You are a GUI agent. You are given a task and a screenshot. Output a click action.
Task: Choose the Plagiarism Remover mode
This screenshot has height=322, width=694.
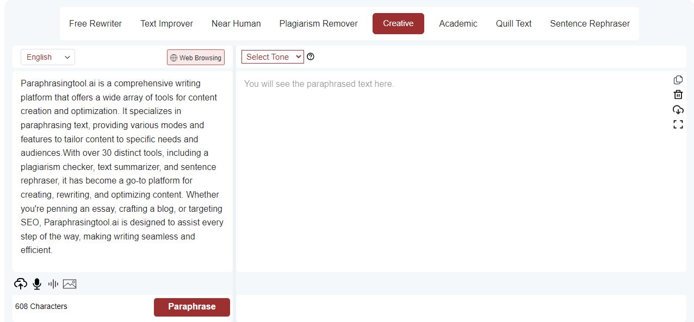click(x=319, y=23)
